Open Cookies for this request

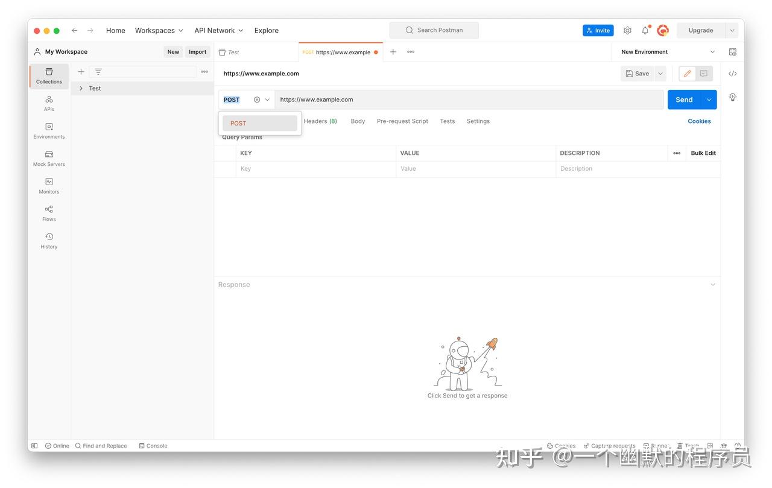point(699,121)
